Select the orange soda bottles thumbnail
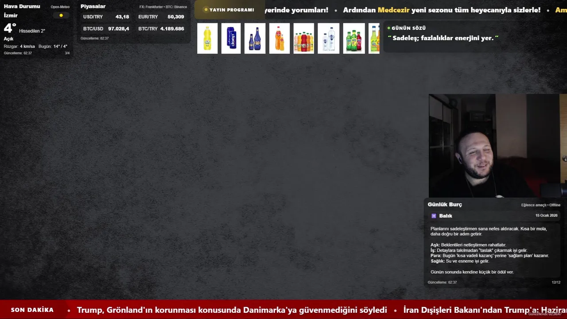Viewport: 567px width, 319px height. 280,38
